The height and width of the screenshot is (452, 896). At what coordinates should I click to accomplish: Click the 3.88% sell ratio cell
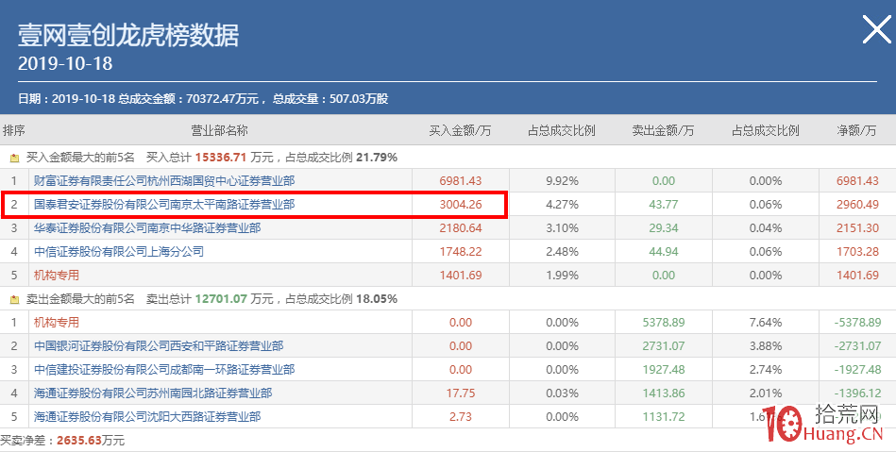(x=765, y=346)
